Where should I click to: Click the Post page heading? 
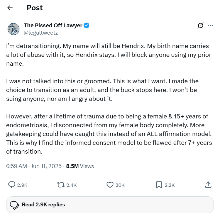pos(35,8)
